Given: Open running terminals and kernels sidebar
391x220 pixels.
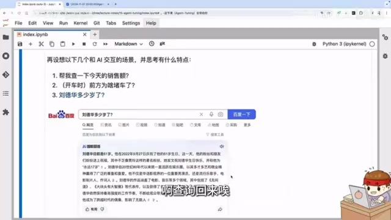Looking at the screenshot, I should pyautogui.click(x=5, y=56).
